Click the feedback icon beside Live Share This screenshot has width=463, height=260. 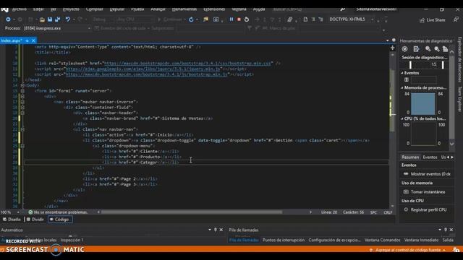click(456, 19)
